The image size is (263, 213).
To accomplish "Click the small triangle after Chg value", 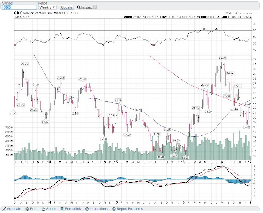I will (x=251, y=17).
